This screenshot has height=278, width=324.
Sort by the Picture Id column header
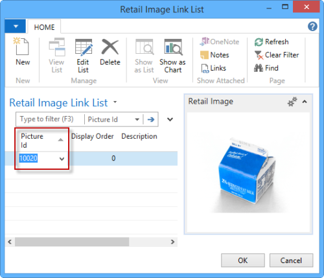42,141
